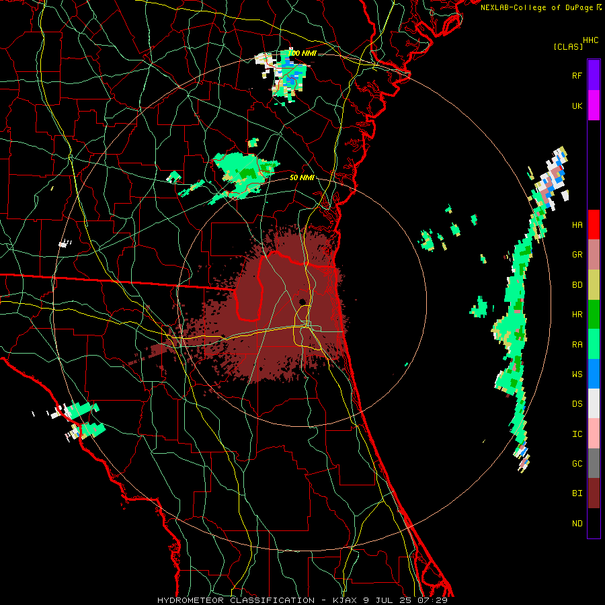Click the [CLAS] units label
605x605 pixels.
pos(568,47)
